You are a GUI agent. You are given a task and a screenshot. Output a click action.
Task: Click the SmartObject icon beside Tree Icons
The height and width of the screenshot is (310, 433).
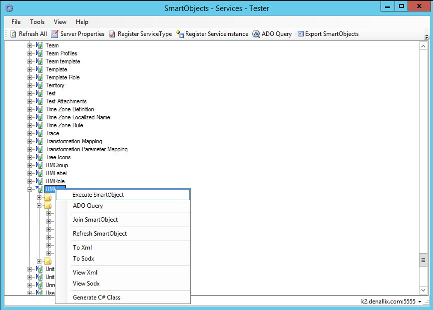pos(39,158)
